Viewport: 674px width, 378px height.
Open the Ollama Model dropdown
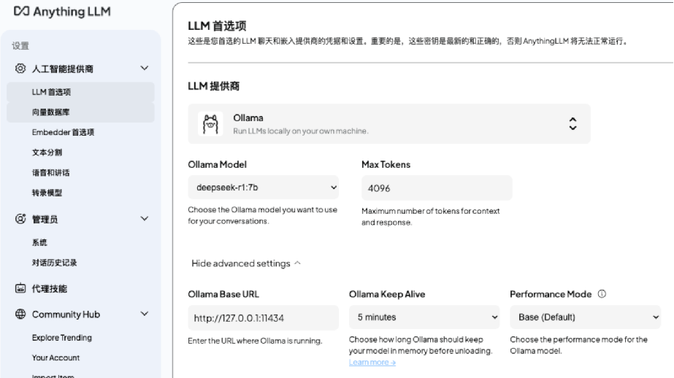pos(263,188)
